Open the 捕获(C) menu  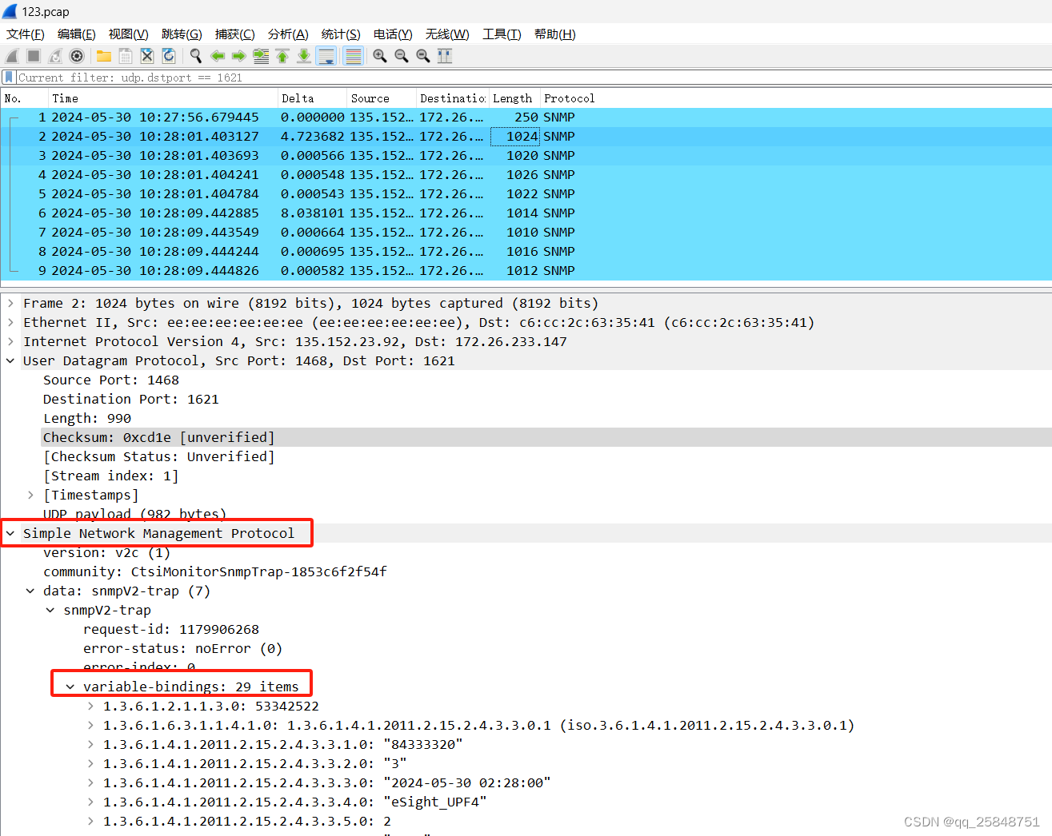234,34
